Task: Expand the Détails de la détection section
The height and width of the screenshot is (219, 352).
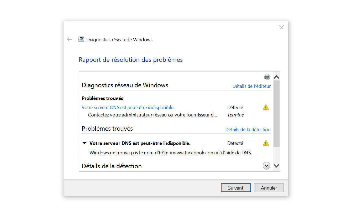Action: [x=266, y=166]
